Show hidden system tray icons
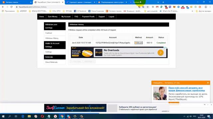The image size is (213, 119). 184,116
